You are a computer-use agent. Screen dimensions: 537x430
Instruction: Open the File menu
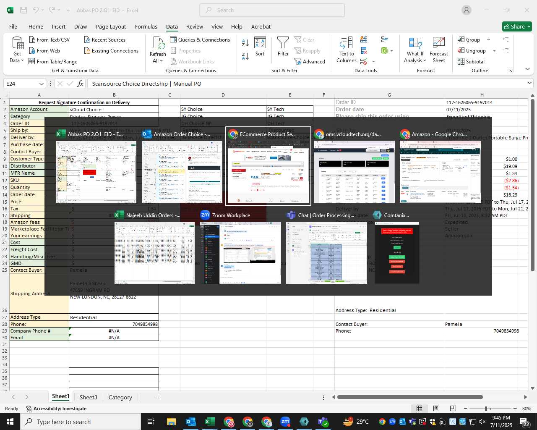click(13, 26)
